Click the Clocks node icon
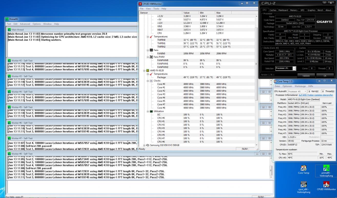337x198 pixels. click(151, 81)
